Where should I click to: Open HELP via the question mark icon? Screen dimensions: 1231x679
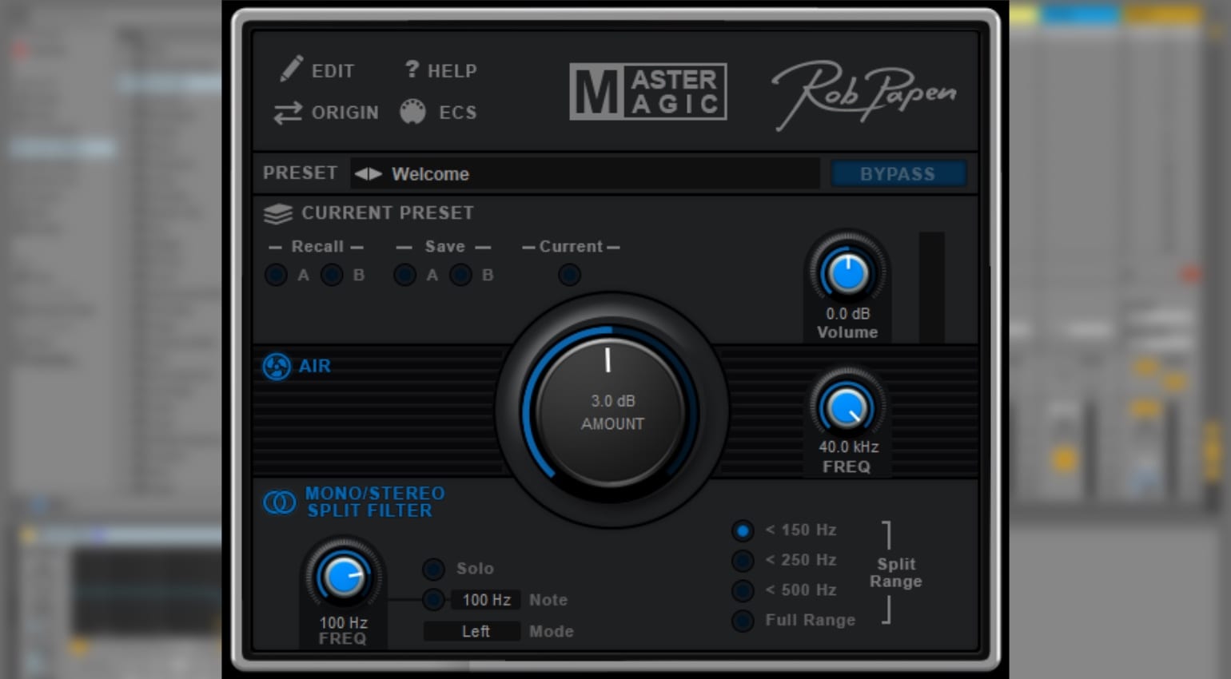click(x=412, y=69)
